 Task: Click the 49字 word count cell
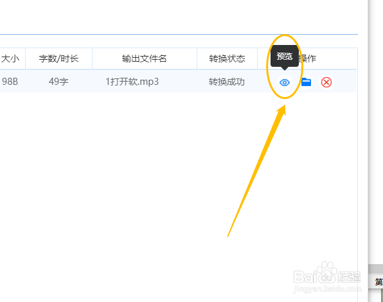(58, 82)
